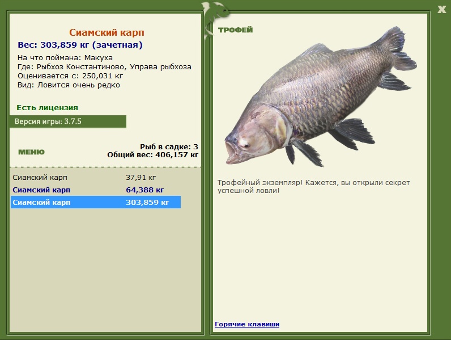Screen dimensions: 451x340
Task: Select the 64,388 кг Сиамский карп row
Action: [96, 190]
